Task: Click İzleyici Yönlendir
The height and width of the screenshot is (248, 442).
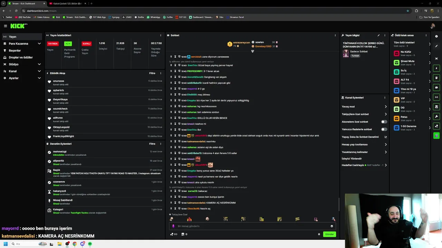Action: (x=352, y=158)
